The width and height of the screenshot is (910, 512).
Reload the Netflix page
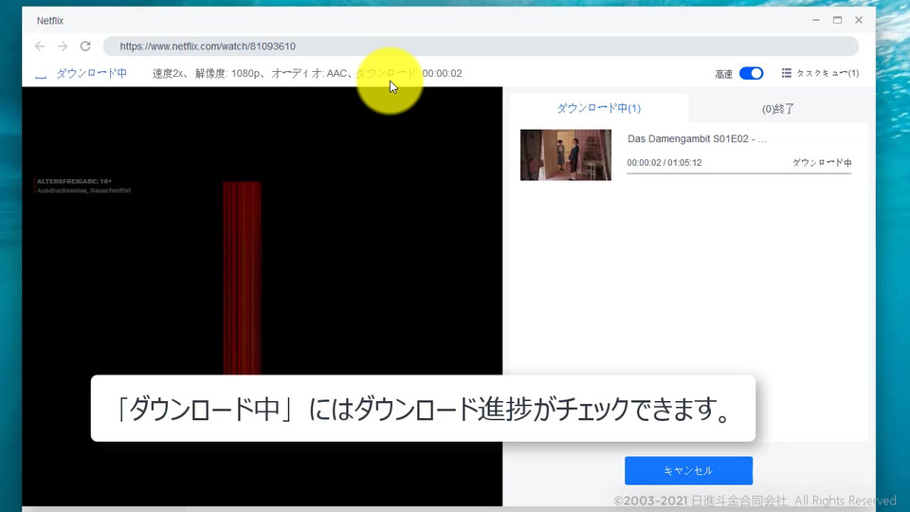[85, 46]
